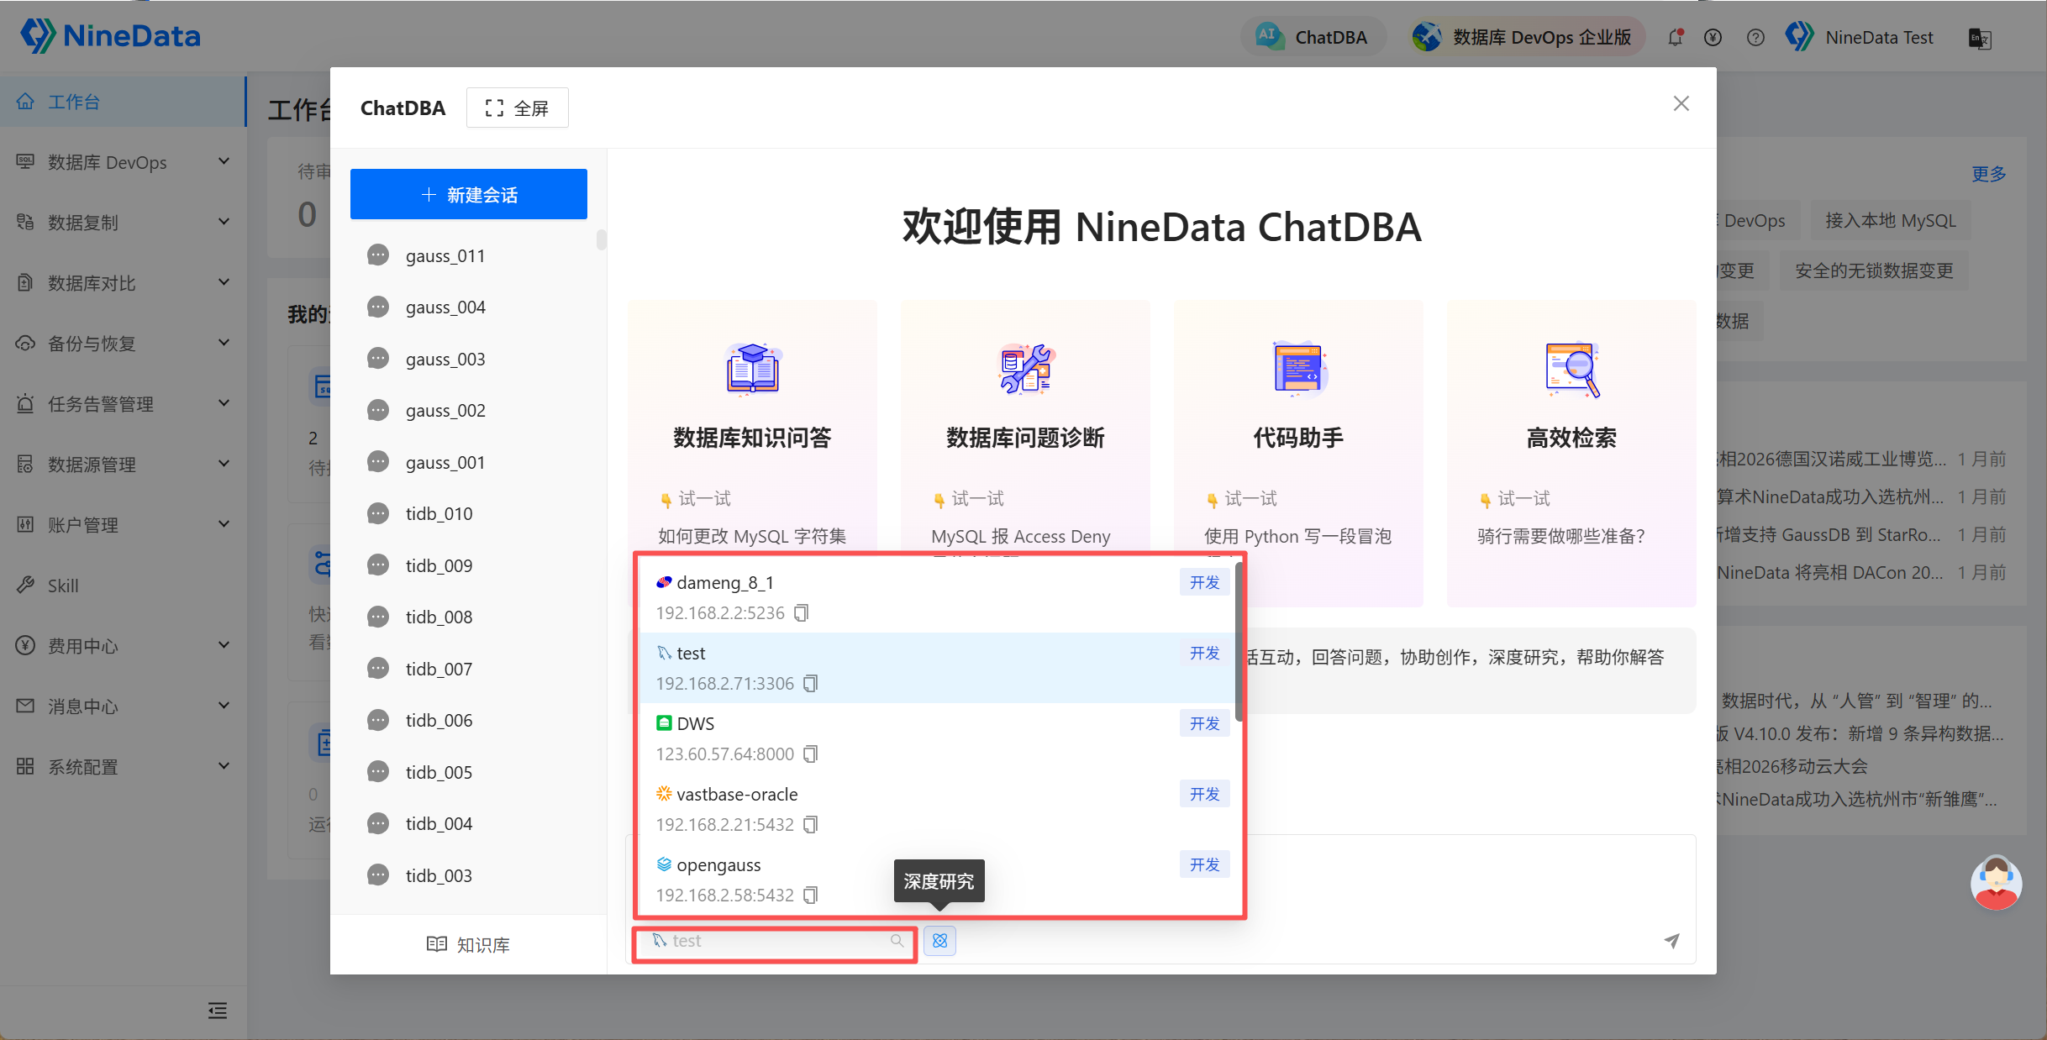This screenshot has height=1040, width=2047.
Task: Click the 数据库知识问答 card icon
Action: click(x=752, y=368)
